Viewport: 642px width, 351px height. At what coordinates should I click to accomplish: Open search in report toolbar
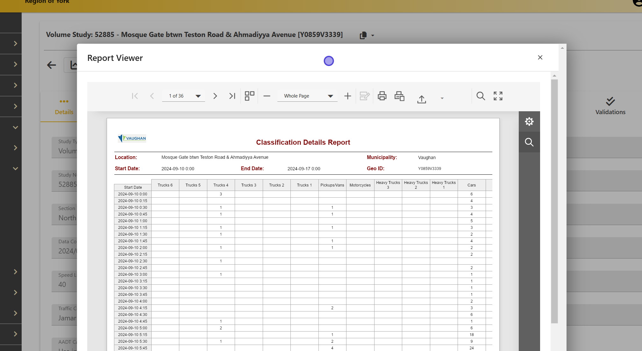pyautogui.click(x=481, y=96)
